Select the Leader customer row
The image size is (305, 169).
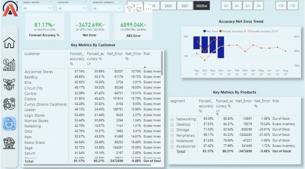coord(92,110)
